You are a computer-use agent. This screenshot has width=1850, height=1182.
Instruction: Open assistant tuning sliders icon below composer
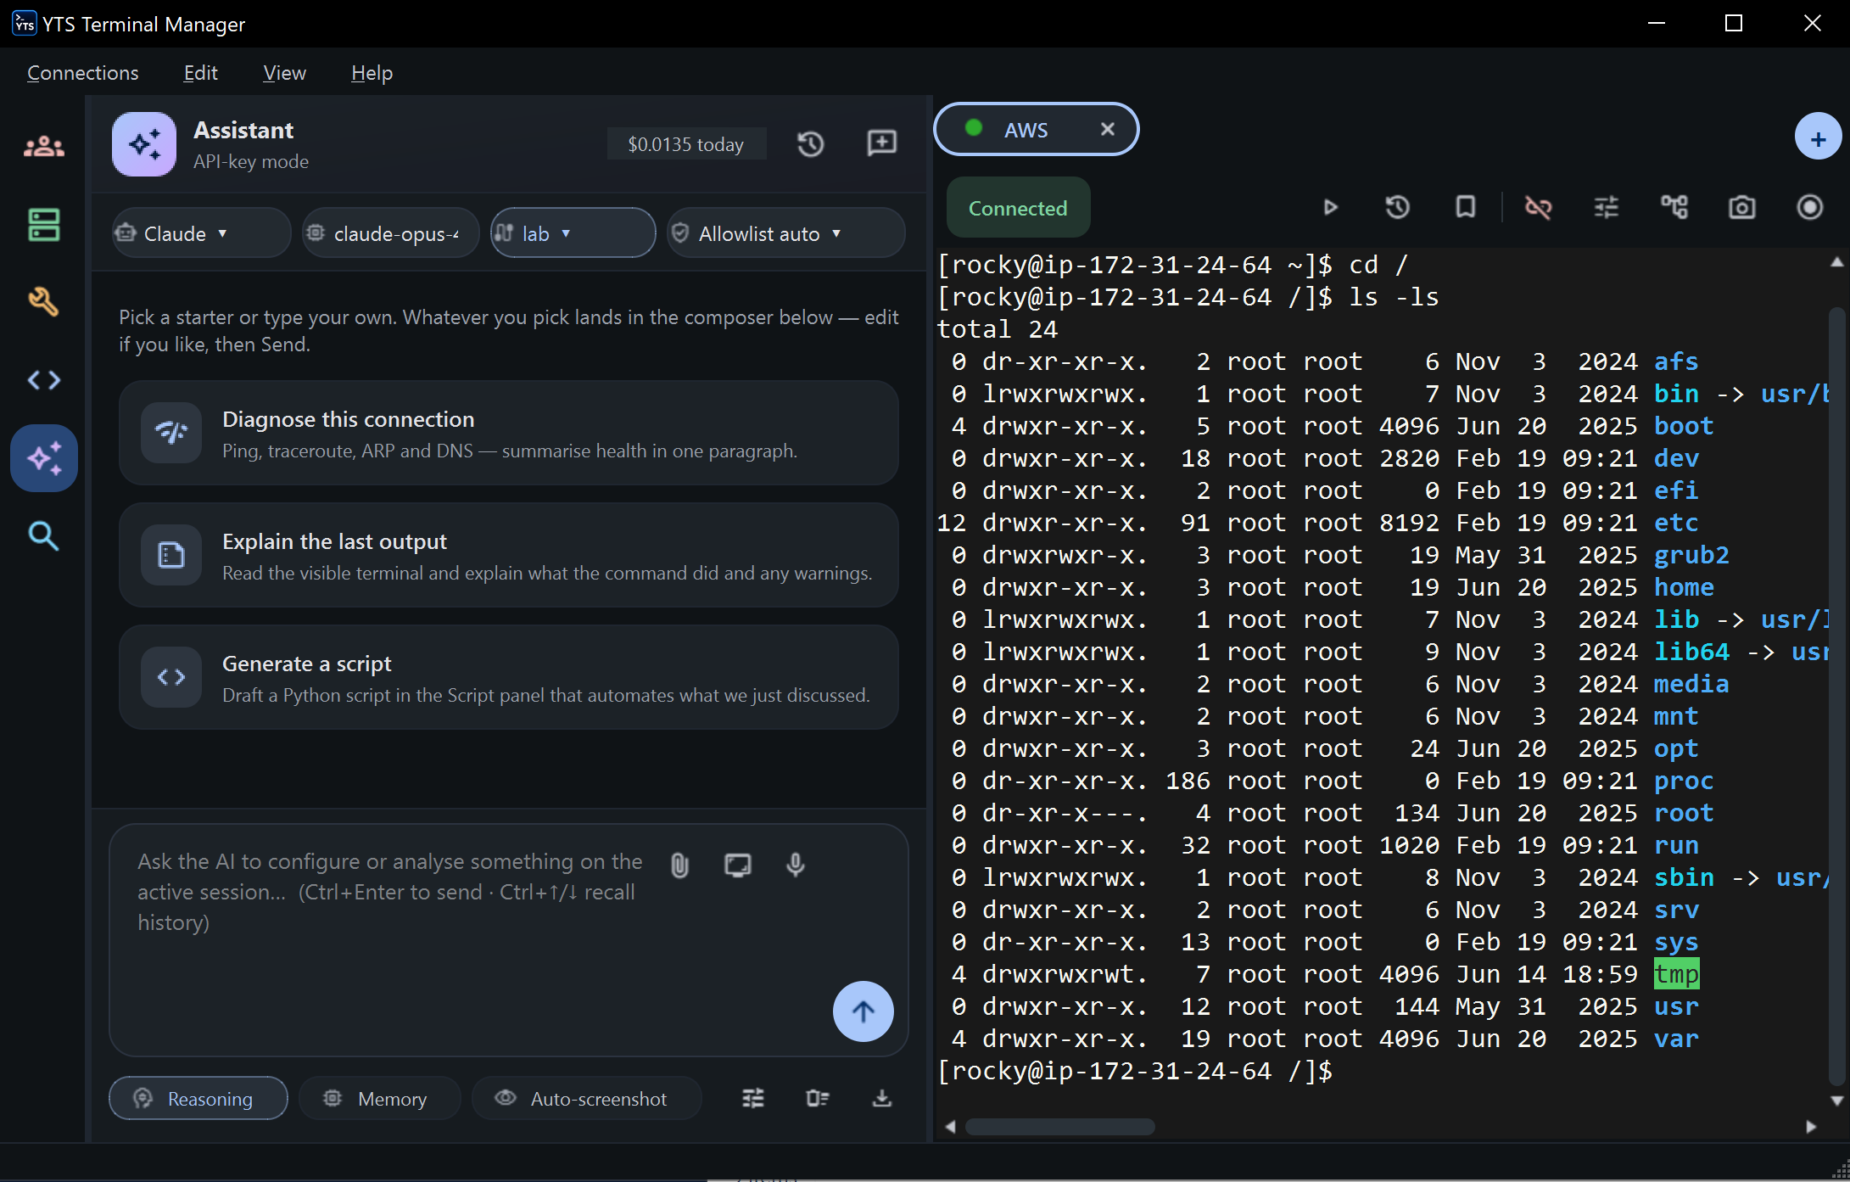(x=753, y=1098)
